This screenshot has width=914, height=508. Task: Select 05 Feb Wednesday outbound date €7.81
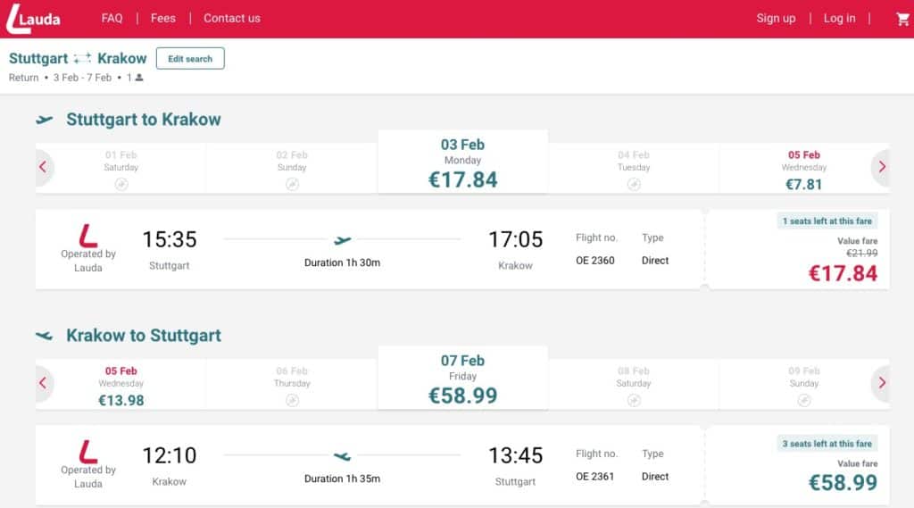tap(804, 169)
